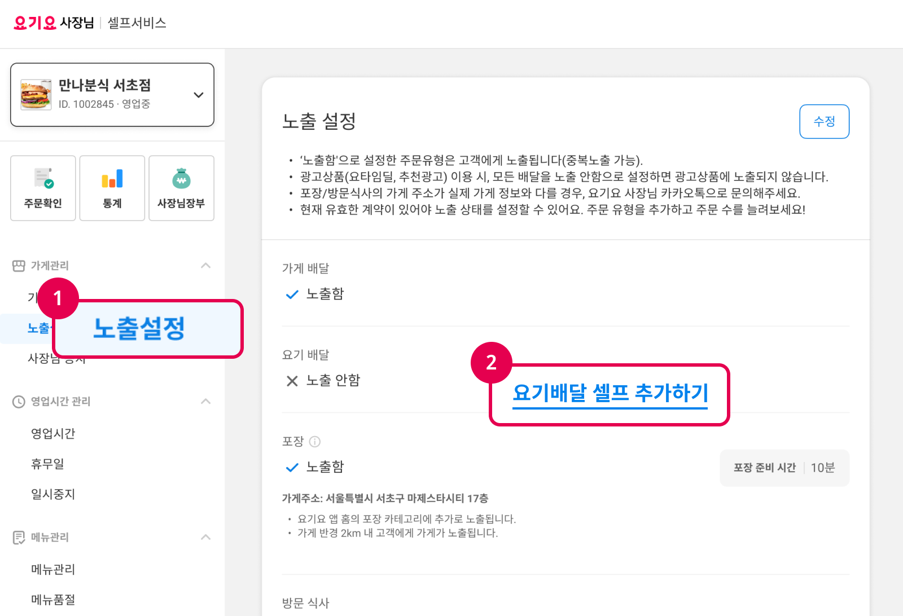
Task: Open the 영업시간 menu item
Action: [x=53, y=433]
